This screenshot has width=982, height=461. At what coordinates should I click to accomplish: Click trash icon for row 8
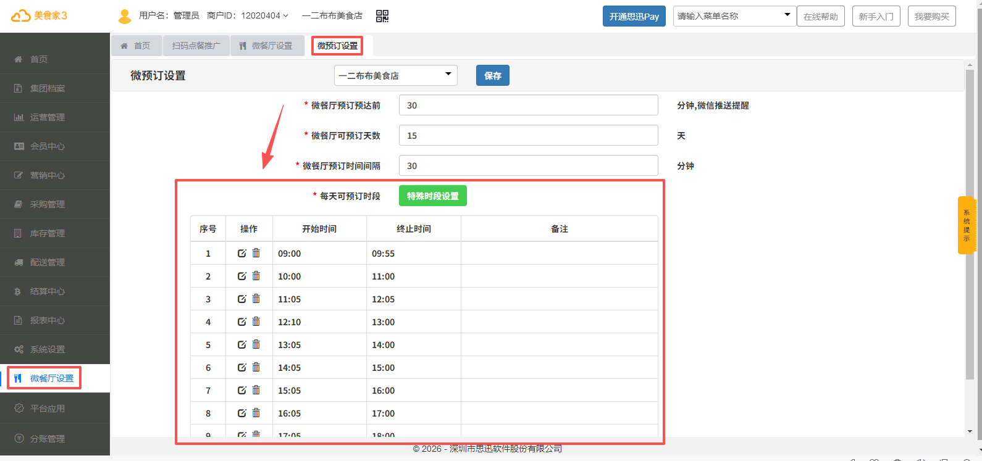point(256,413)
